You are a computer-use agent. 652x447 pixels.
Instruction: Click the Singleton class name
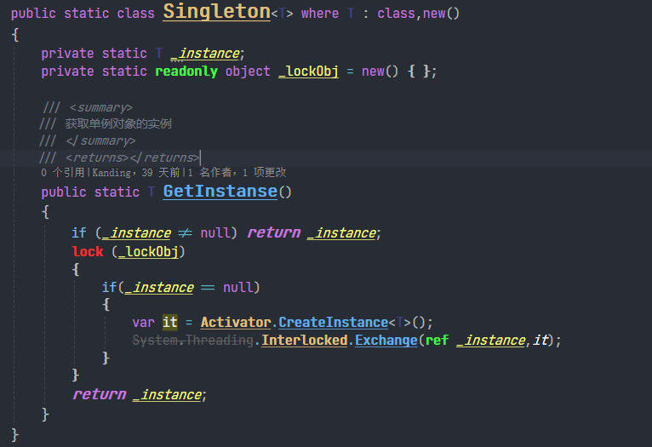216,12
